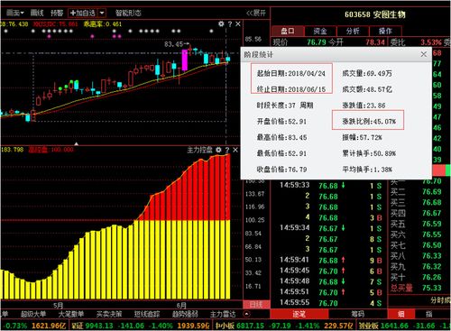Select the 趋势强弱 indicator tab
The height and width of the screenshot is (331, 451).
coord(185,314)
